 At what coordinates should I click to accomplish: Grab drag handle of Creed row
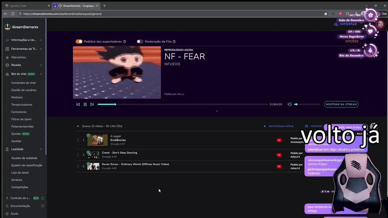pos(78,155)
